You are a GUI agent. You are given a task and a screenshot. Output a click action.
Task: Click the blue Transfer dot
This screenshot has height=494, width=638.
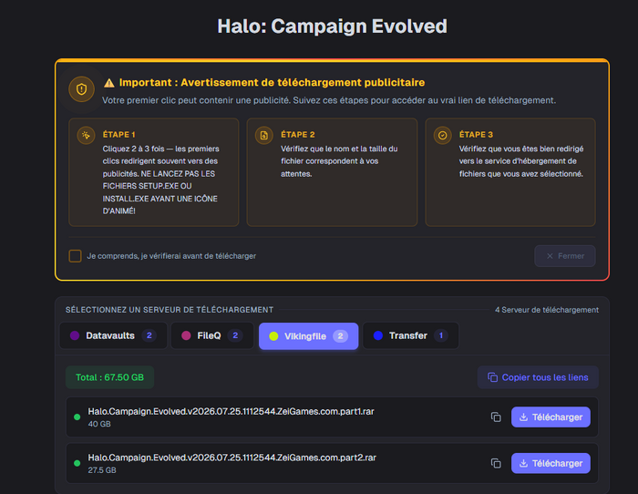pos(378,335)
